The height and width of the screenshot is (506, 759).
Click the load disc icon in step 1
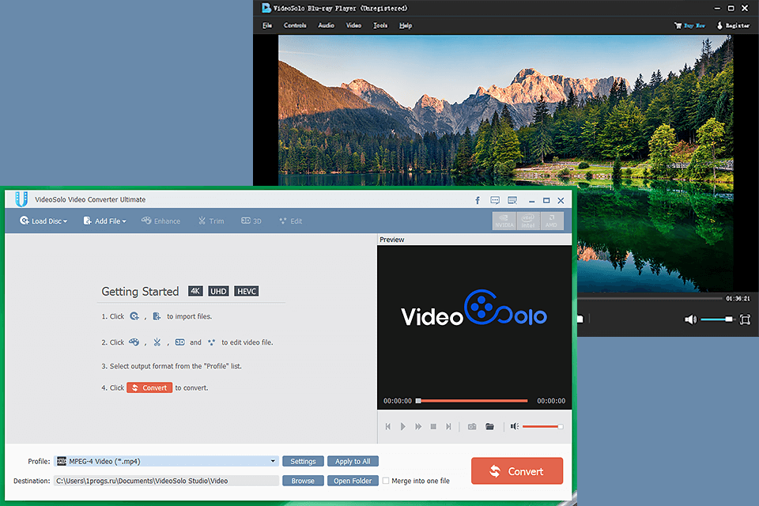[x=134, y=316]
